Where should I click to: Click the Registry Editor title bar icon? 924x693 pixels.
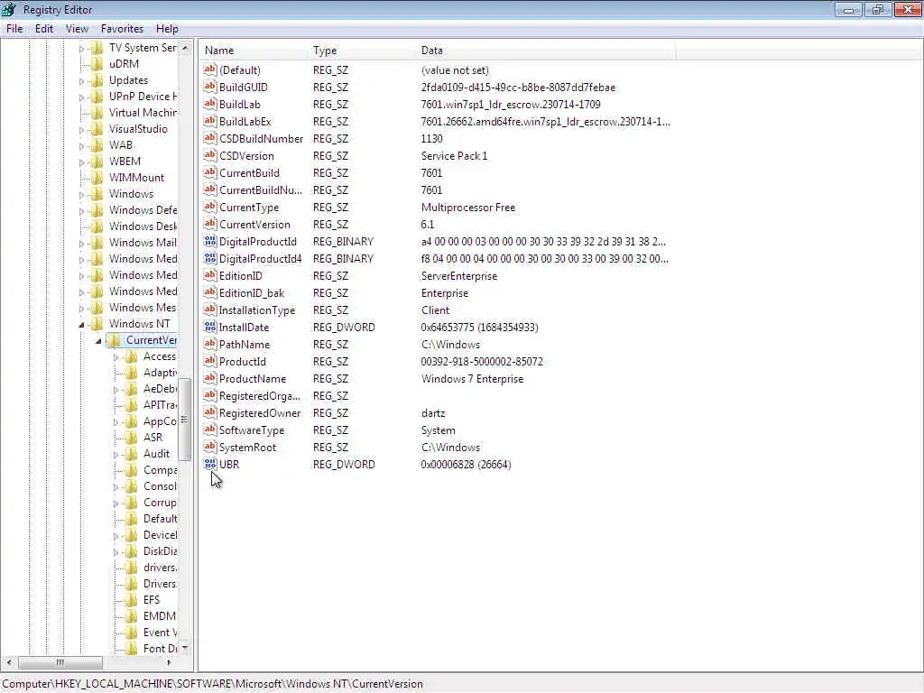pyautogui.click(x=9, y=9)
